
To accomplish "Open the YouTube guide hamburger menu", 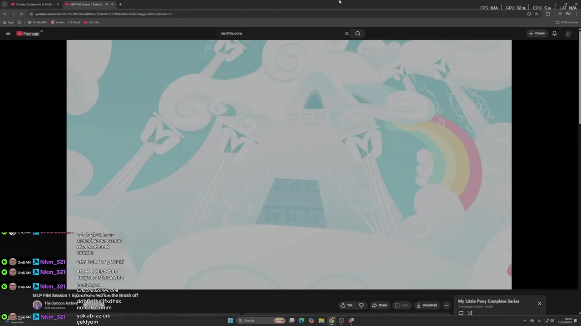I will click(8, 34).
